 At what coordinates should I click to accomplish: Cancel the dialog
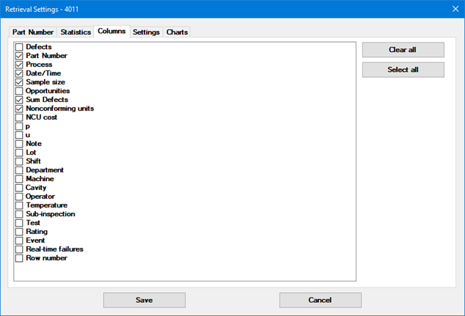[320, 300]
